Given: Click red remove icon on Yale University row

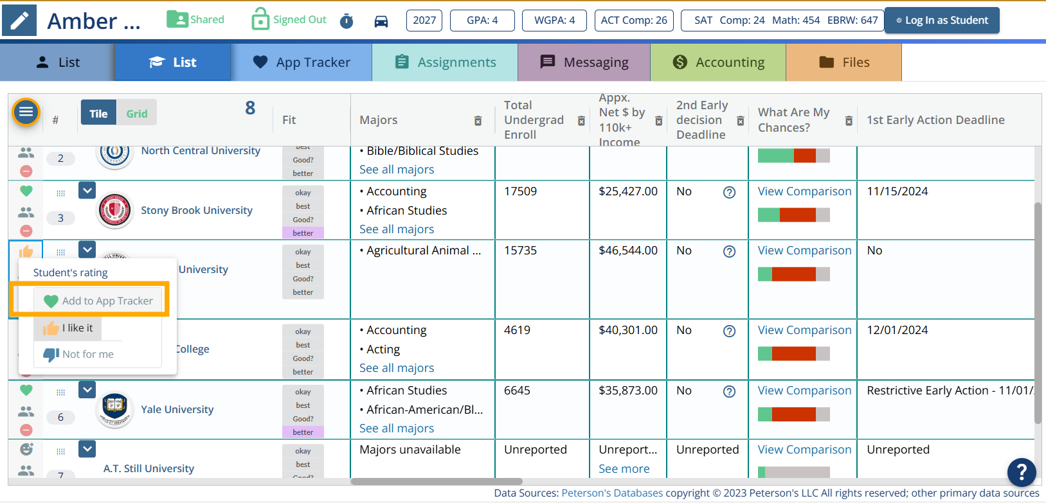Looking at the screenshot, I should pyautogui.click(x=26, y=430).
